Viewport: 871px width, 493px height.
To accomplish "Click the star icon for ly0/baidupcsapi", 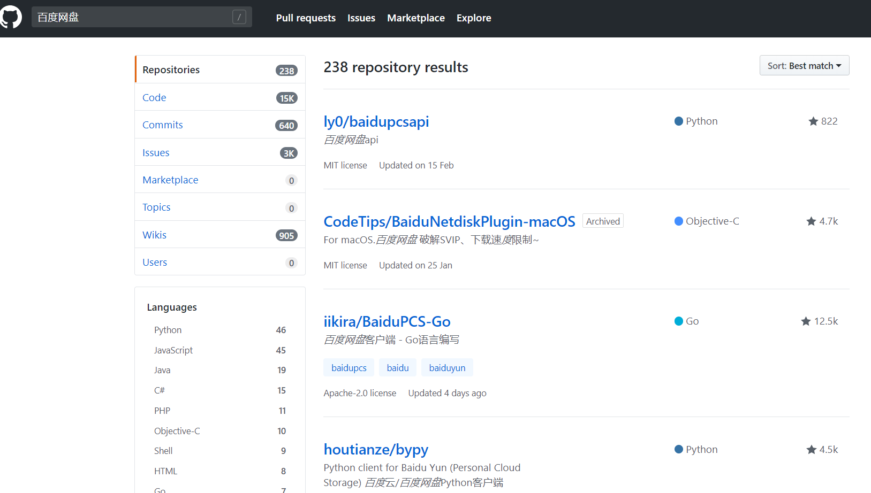I will [x=813, y=121].
